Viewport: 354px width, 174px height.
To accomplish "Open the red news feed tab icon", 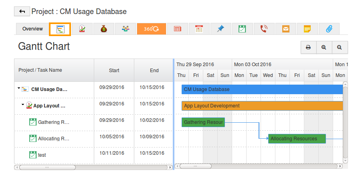I will point(178,29).
